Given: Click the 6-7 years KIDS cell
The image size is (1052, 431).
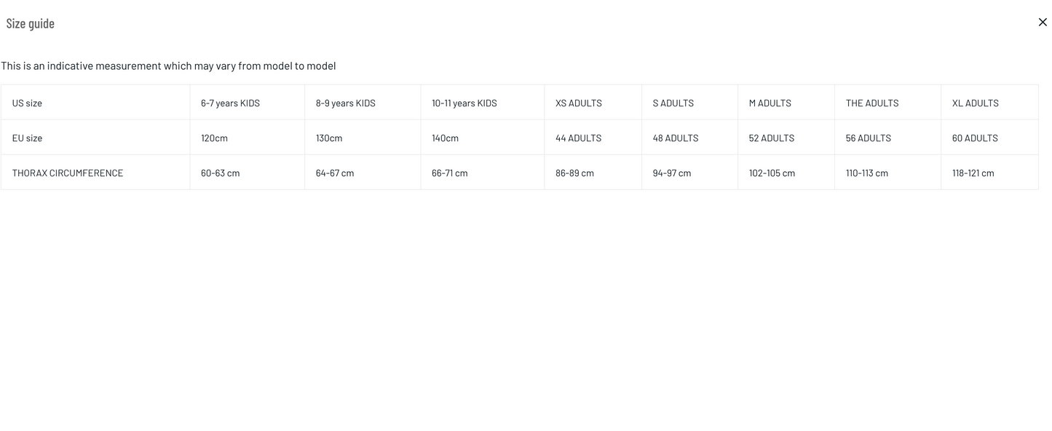Looking at the screenshot, I should point(230,103).
